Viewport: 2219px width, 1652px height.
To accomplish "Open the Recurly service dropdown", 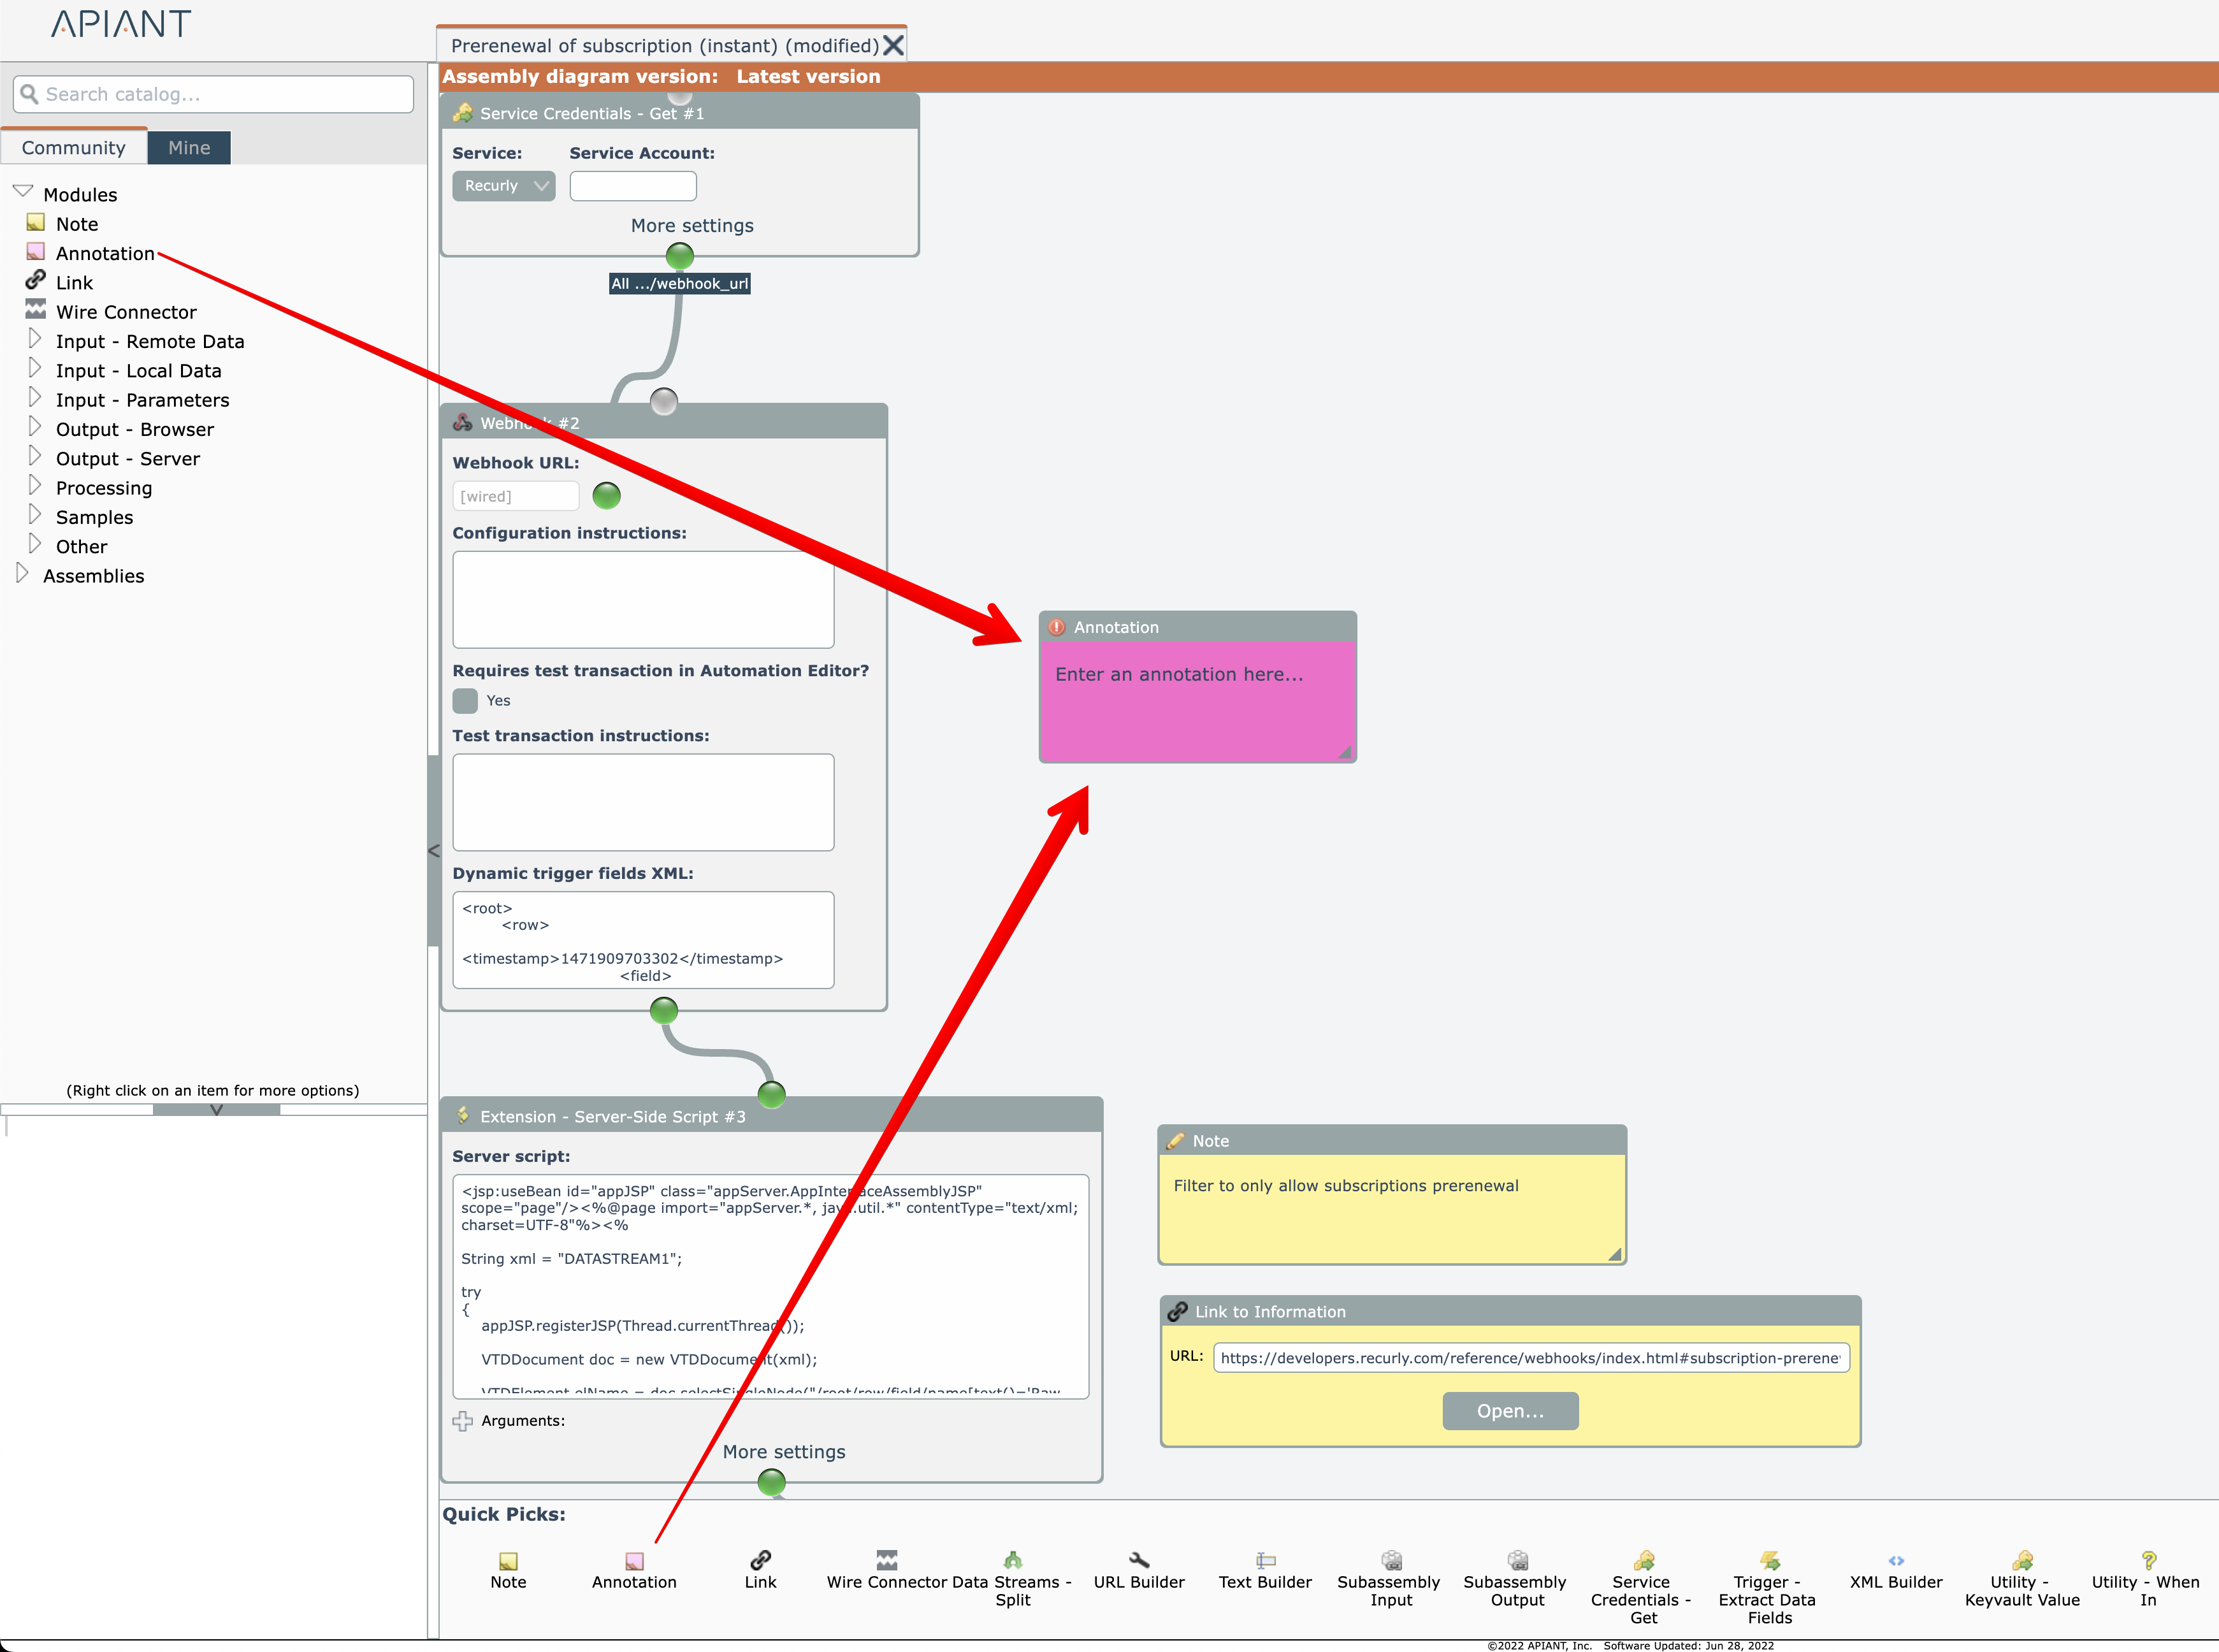I will [503, 186].
